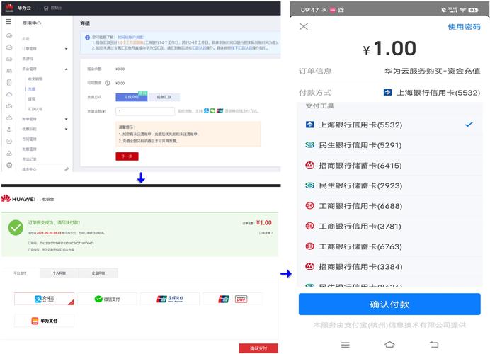This screenshot has width=490, height=354.
Task: Choose 招商银行信用卡(3384) card
Action: pos(389,266)
